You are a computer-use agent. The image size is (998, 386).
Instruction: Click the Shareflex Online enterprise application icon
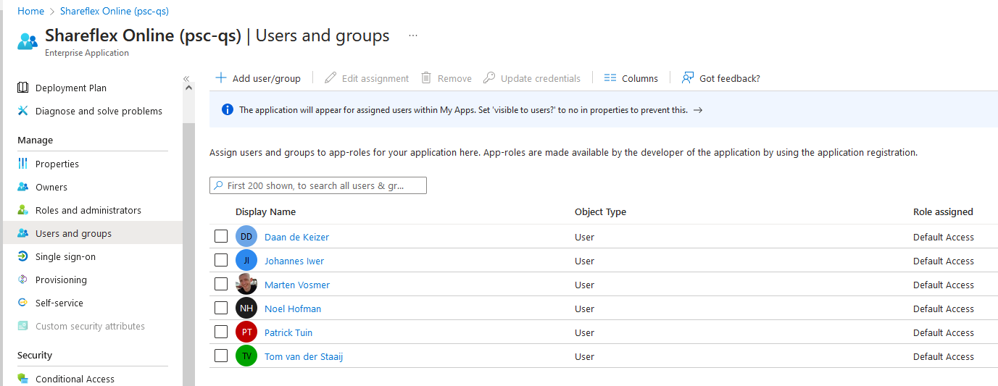(x=28, y=41)
